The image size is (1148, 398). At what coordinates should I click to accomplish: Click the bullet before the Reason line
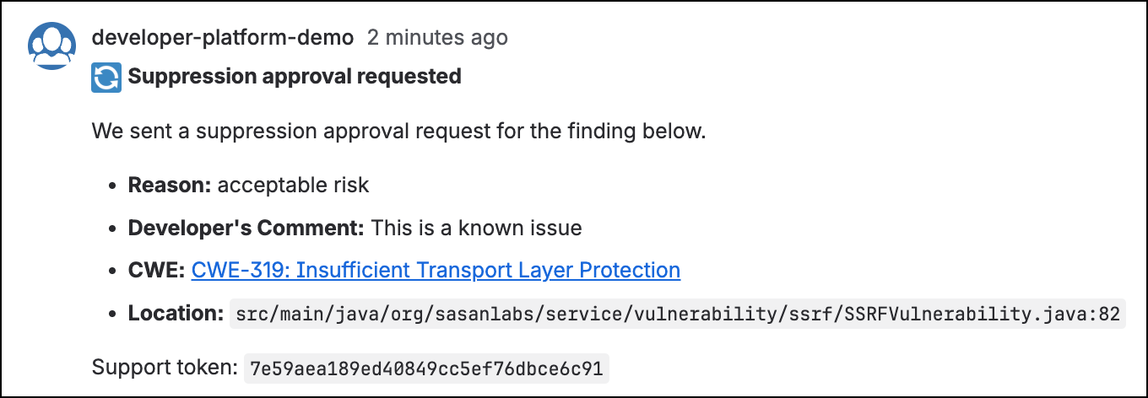tap(111, 186)
